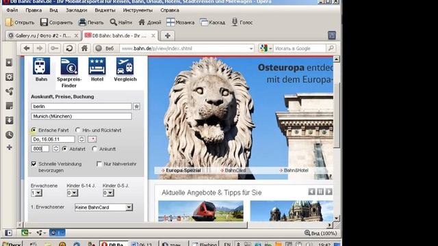Run Google search magnifier button
Viewport: 438px width, 246px height.
(331, 49)
